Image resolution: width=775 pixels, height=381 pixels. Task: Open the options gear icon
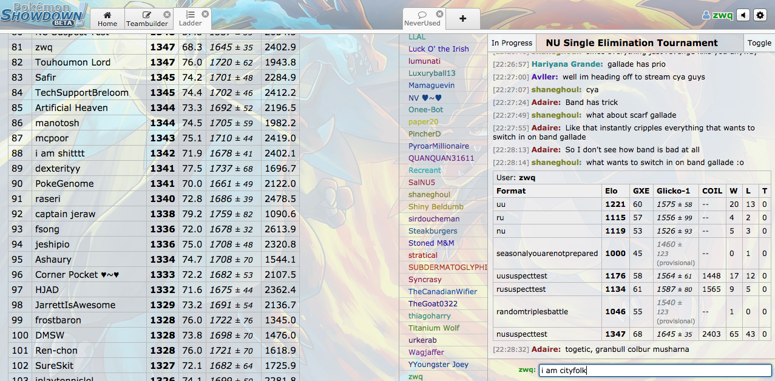760,15
